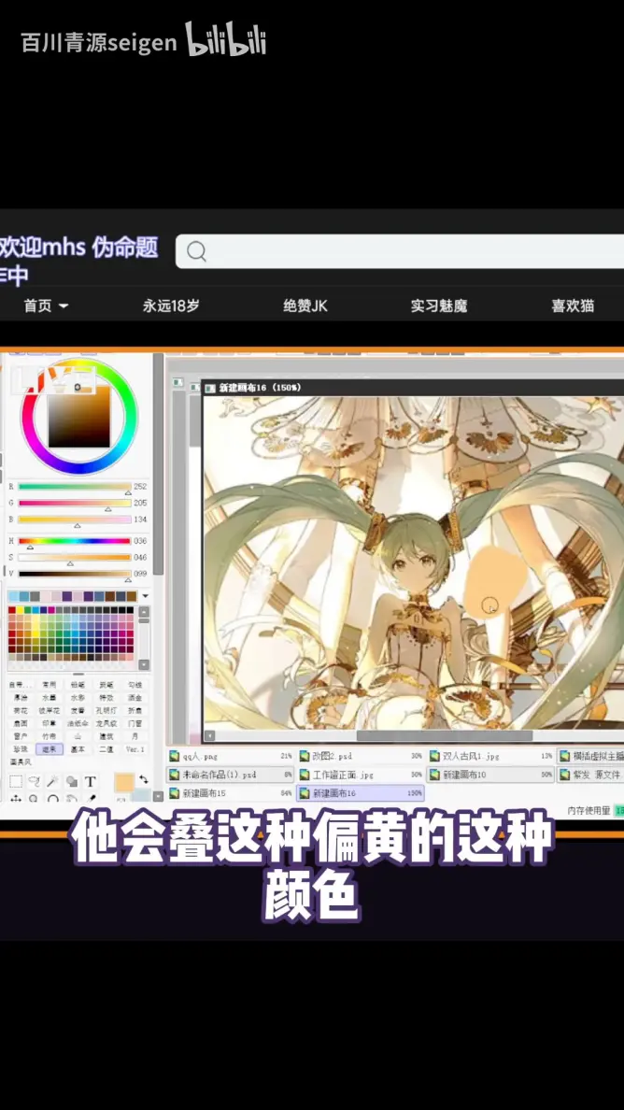Select the 建筑 brush group

(x=106, y=736)
